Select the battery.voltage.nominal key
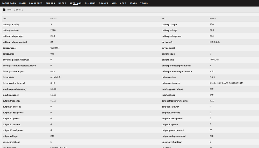 coord(15,42)
